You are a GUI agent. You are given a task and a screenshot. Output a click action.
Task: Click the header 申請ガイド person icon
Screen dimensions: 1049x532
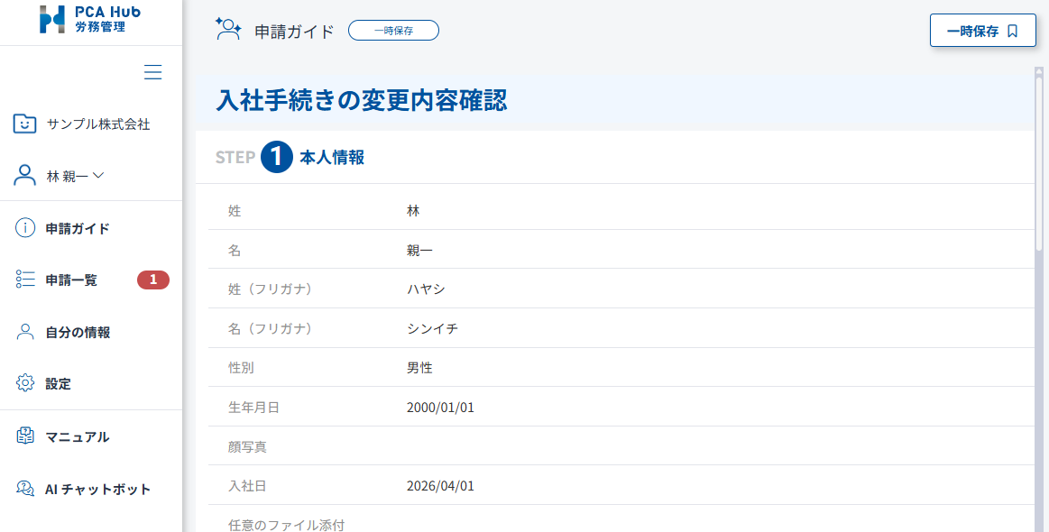pyautogui.click(x=227, y=30)
